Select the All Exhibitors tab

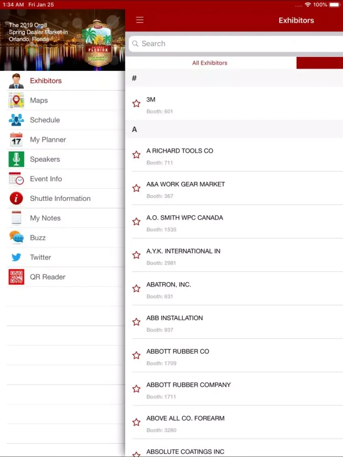tap(210, 63)
